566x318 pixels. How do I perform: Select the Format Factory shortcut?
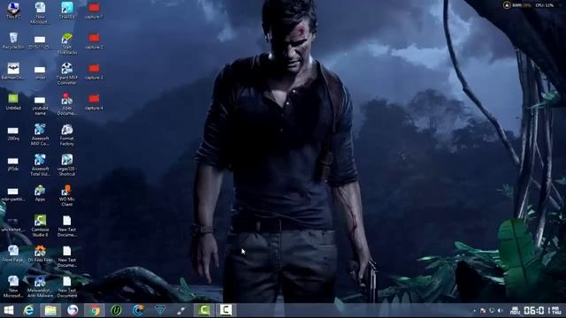(x=67, y=134)
